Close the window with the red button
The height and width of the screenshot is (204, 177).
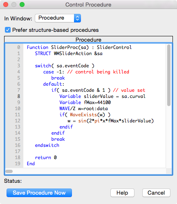(6, 4)
